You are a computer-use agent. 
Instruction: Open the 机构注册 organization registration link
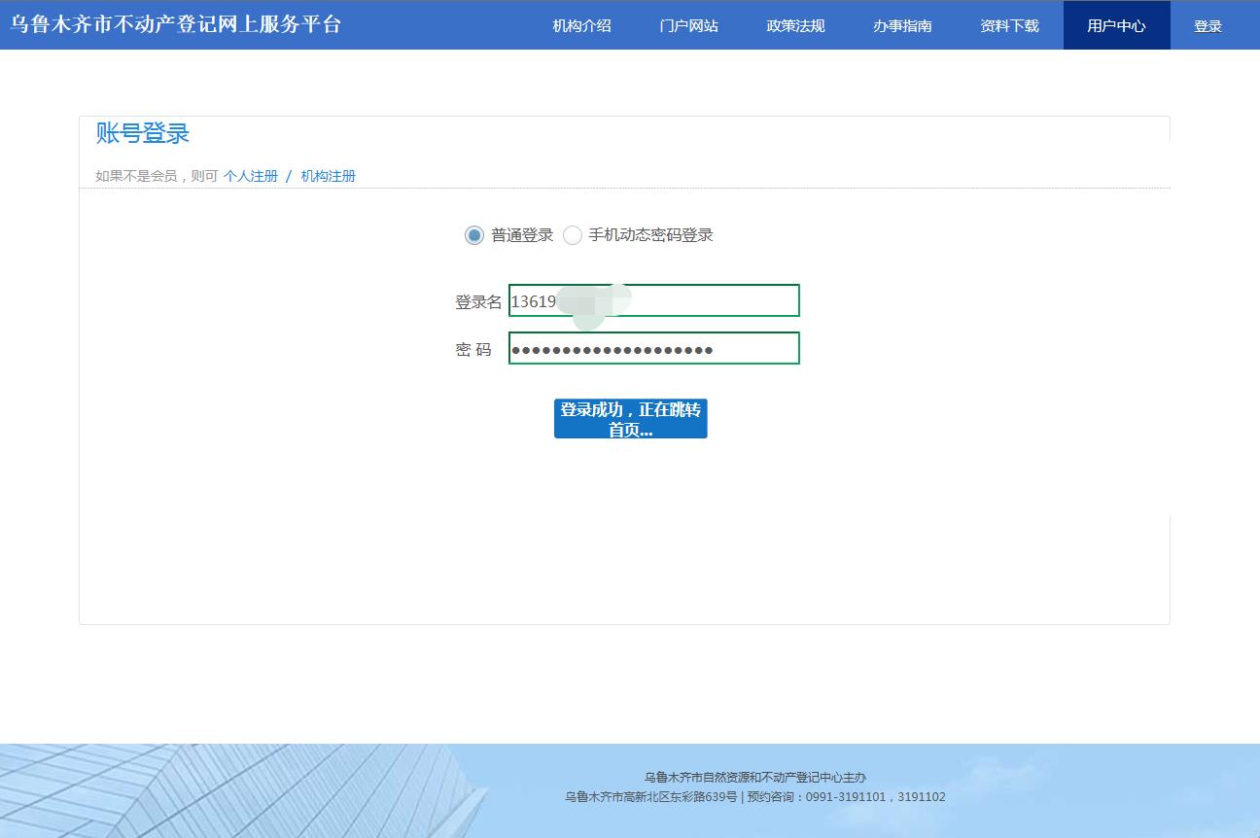[x=327, y=176]
